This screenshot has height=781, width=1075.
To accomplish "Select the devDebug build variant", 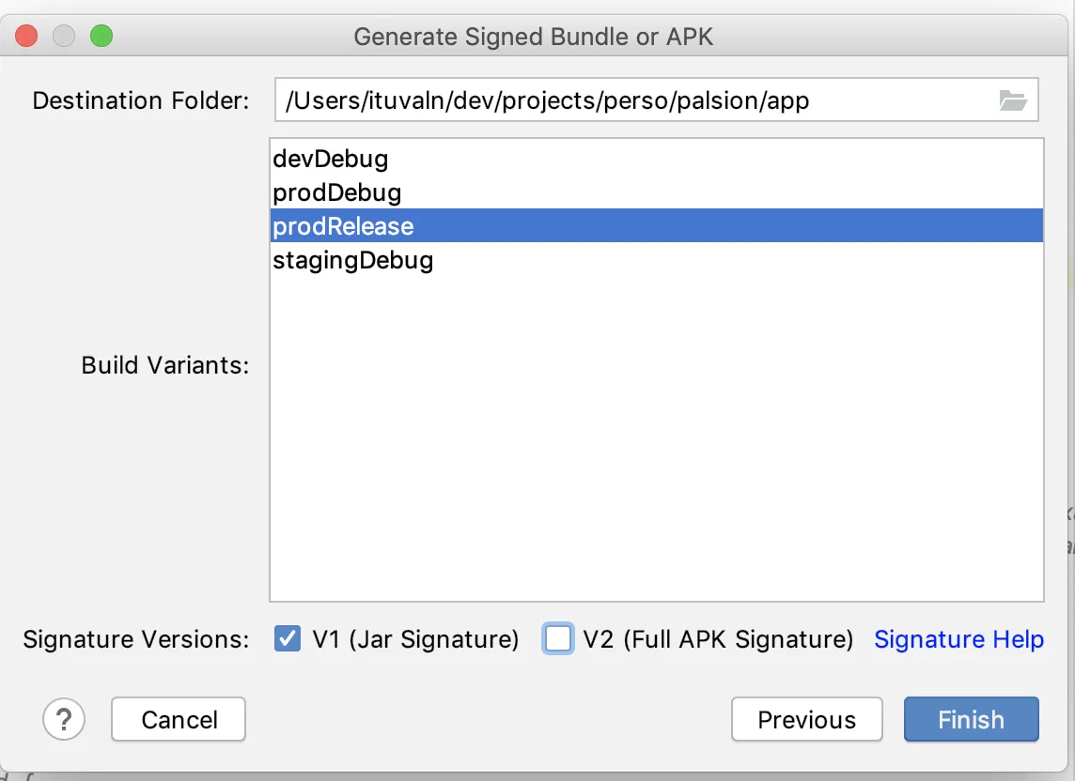I will 331,159.
